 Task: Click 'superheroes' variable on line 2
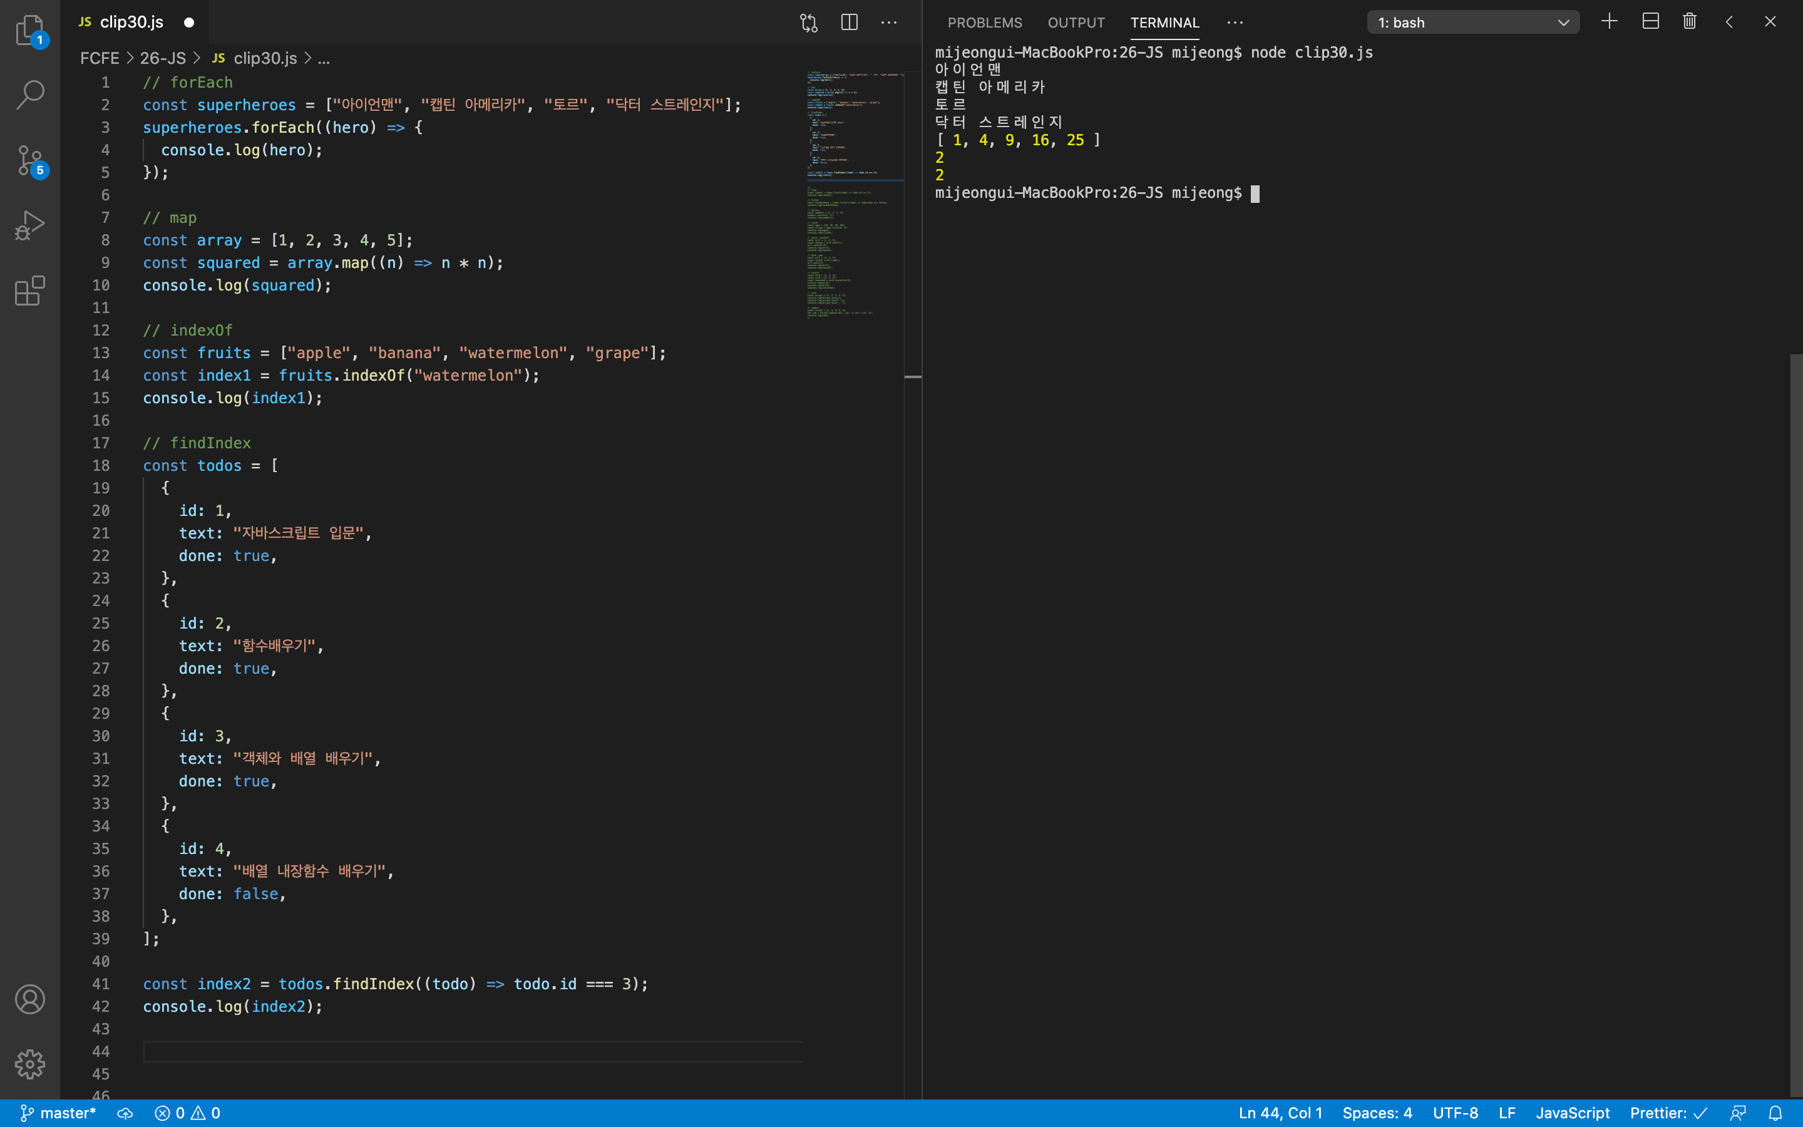tap(247, 105)
